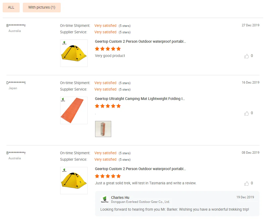Click the 'Very good product' review text
Image resolution: width=274 pixels, height=219 pixels.
click(110, 56)
